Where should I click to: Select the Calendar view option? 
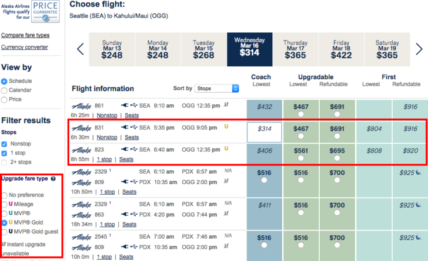click(5, 90)
